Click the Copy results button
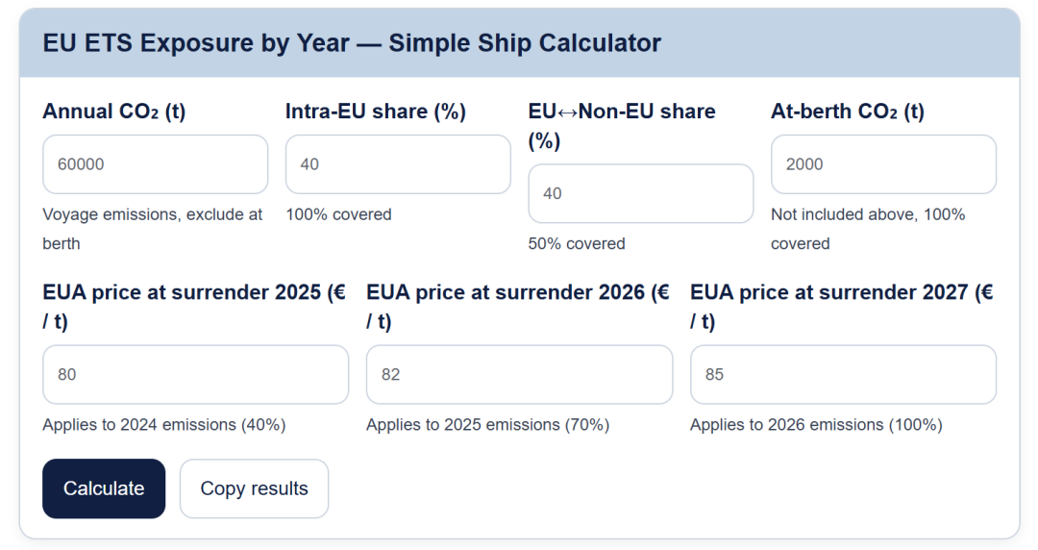The height and width of the screenshot is (550, 1038). (x=254, y=488)
